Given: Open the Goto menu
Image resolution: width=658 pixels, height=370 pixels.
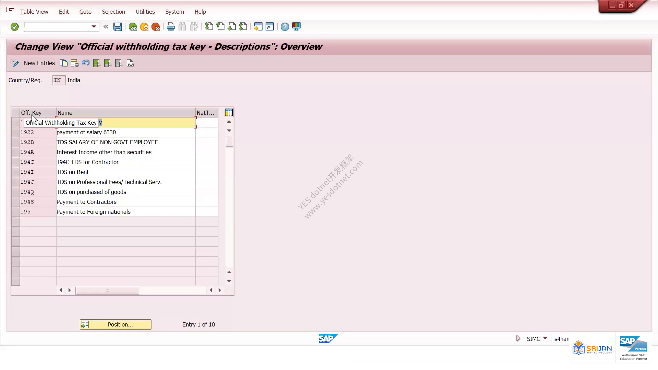Looking at the screenshot, I should [x=85, y=12].
